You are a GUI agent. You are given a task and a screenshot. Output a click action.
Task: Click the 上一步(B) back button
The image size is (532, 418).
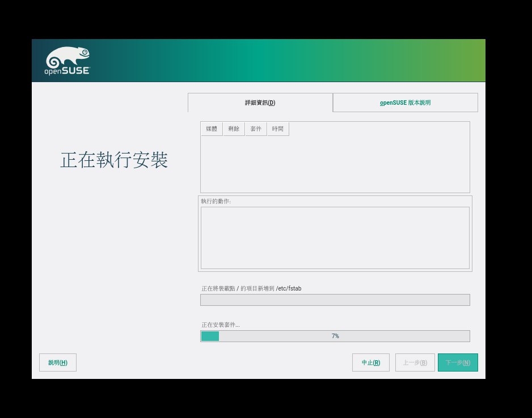click(415, 362)
